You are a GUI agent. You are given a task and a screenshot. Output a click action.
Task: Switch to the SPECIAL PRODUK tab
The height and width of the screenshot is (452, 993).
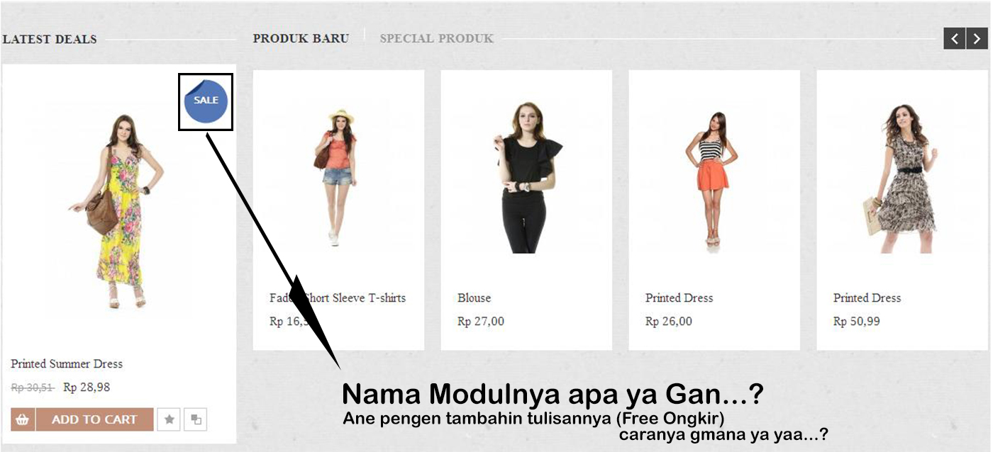click(436, 38)
